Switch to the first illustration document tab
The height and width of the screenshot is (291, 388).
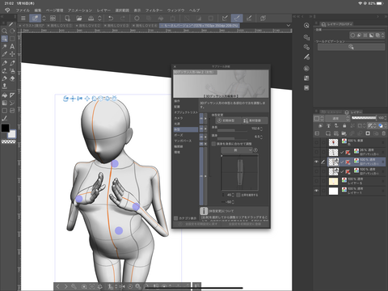point(32,26)
